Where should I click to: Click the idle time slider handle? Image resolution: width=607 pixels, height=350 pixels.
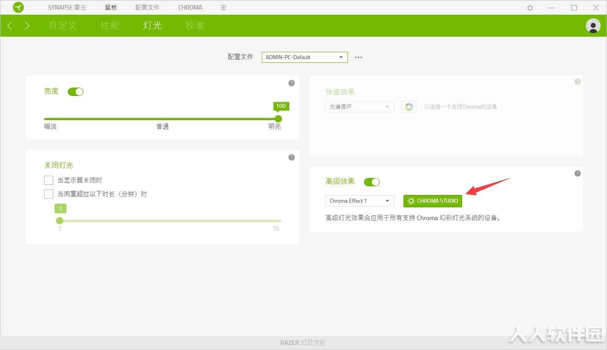60,221
